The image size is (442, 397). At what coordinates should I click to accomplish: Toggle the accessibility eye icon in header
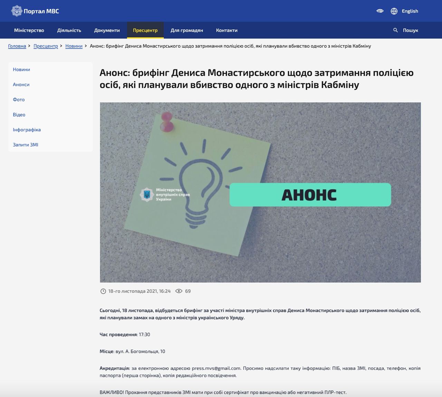click(x=380, y=11)
